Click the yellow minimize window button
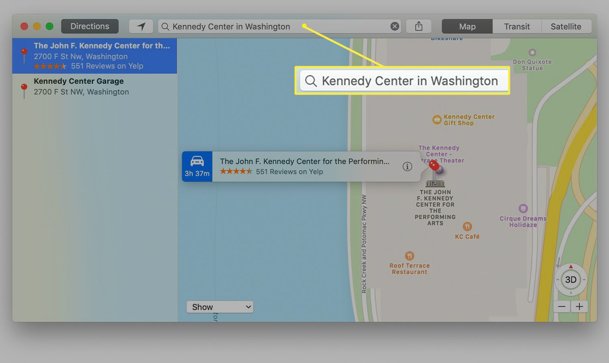 pos(37,26)
